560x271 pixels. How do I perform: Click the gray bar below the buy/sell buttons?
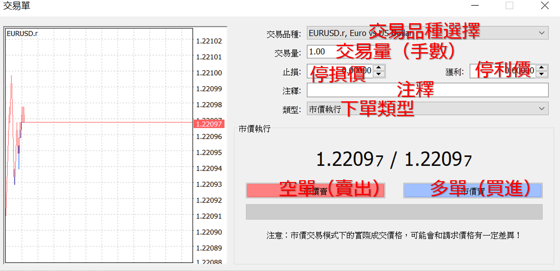coord(394,212)
